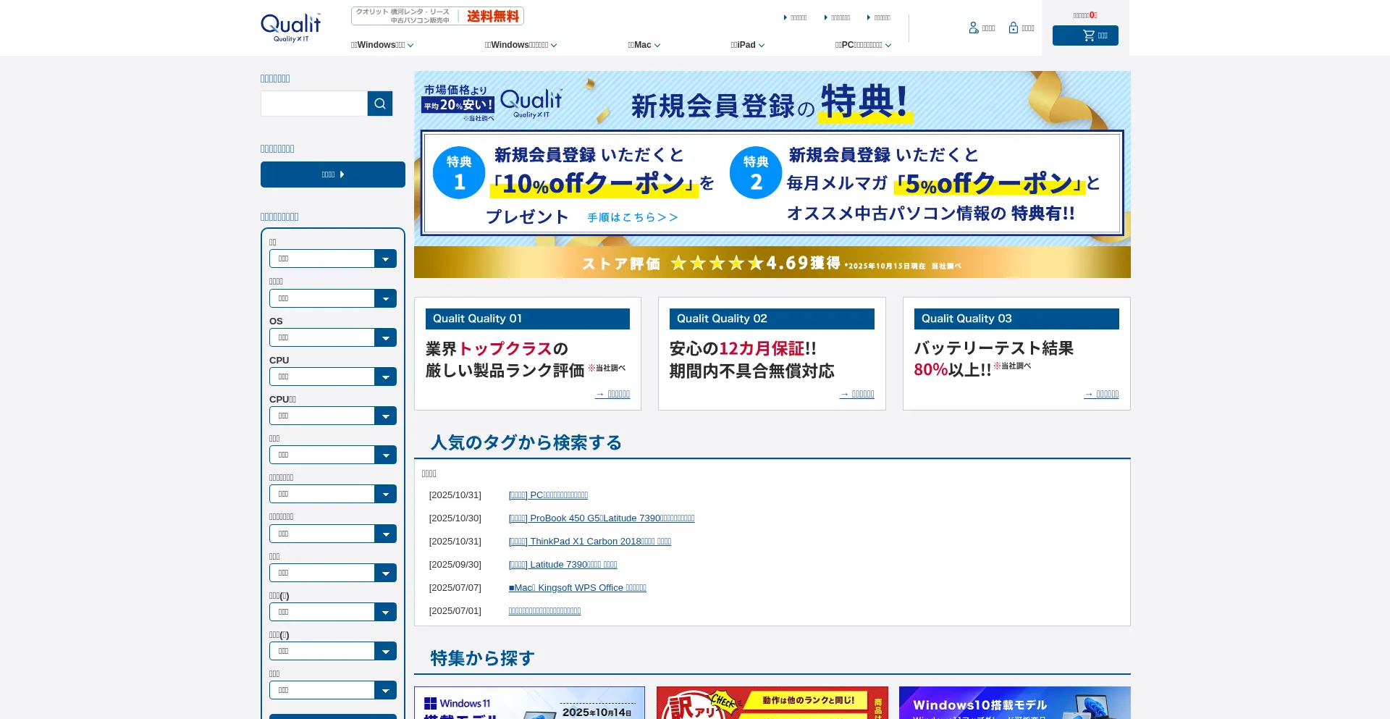Open the Windows10 model feature banner

pos(1014,702)
